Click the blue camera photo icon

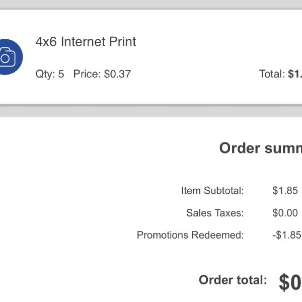11,57
